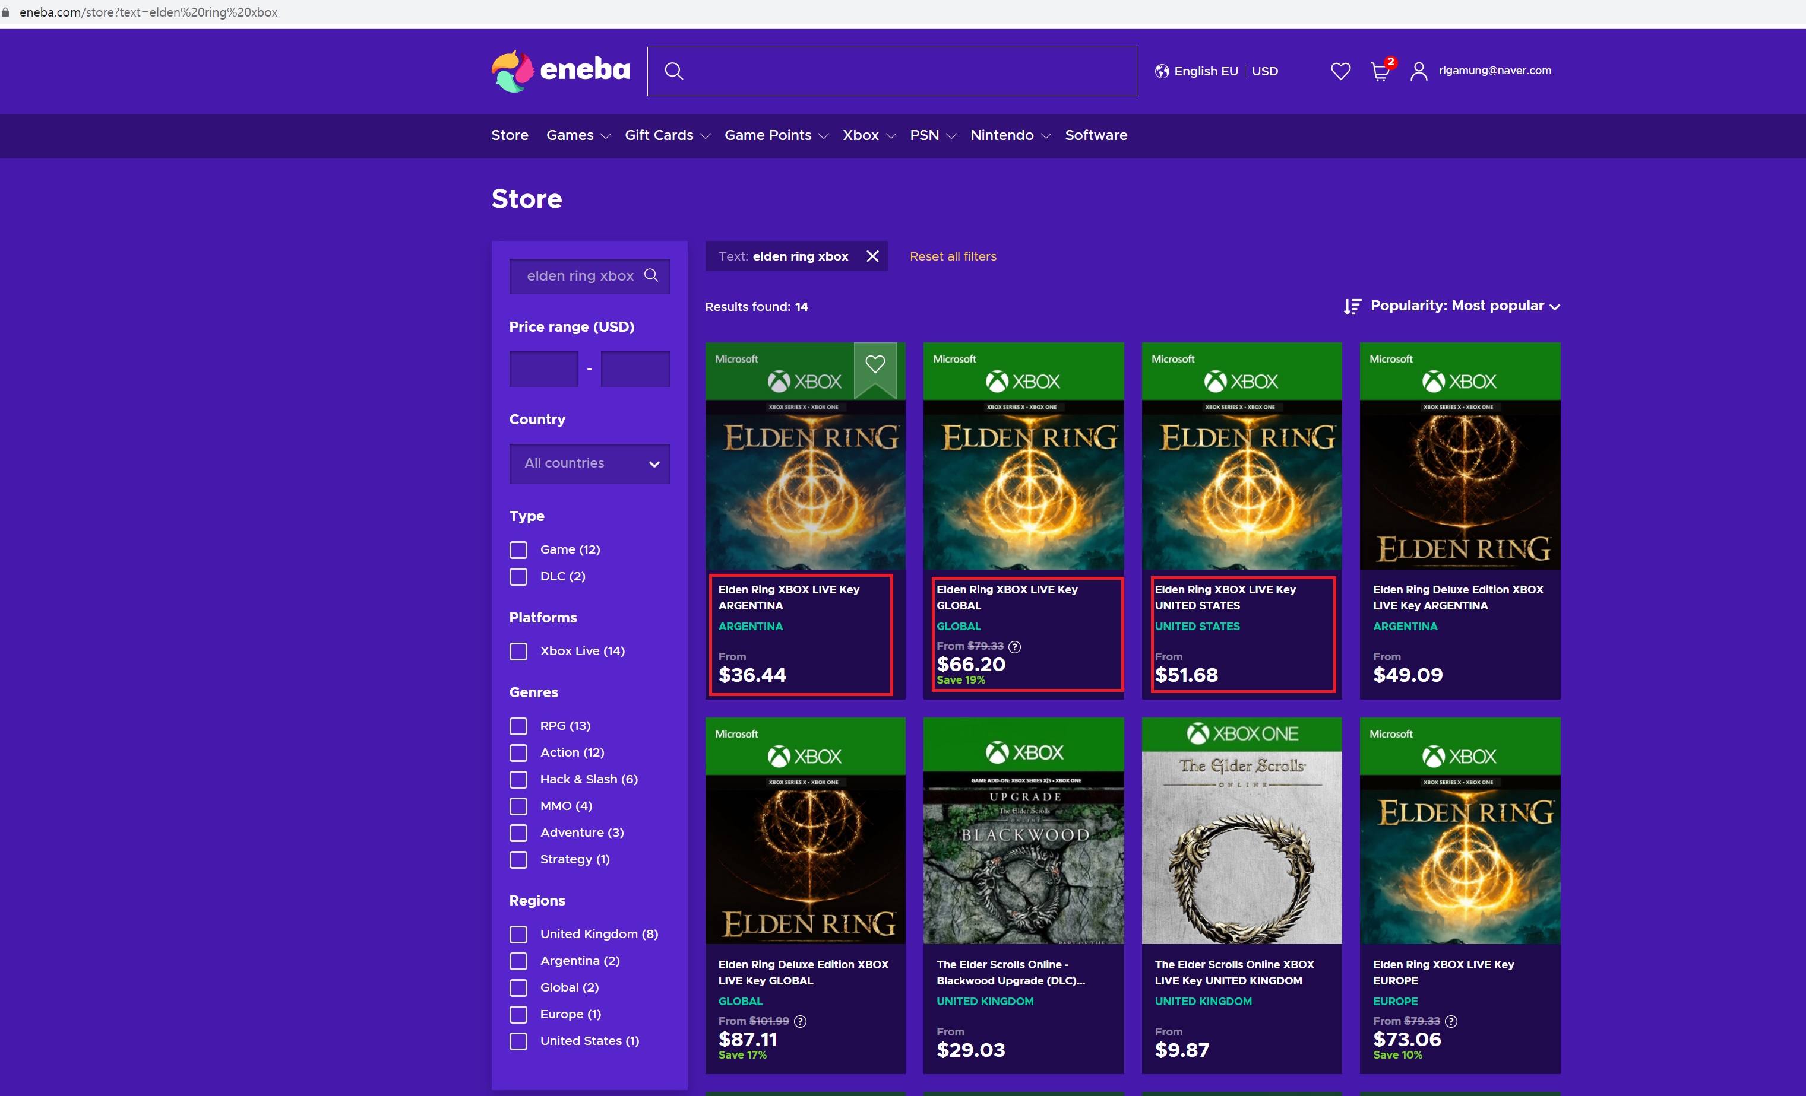1806x1096 pixels.
Task: Open the All countries dropdown
Action: pyautogui.click(x=589, y=463)
